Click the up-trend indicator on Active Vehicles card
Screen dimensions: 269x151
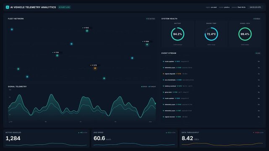(x=83, y=133)
